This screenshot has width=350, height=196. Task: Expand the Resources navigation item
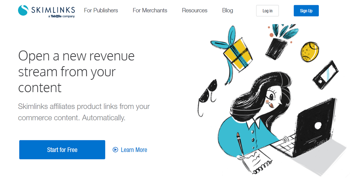195,11
